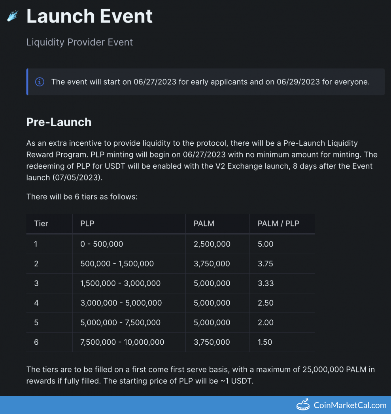Image resolution: width=391 pixels, height=414 pixels.
Task: Click the Launch Event page title
Action: tap(89, 16)
